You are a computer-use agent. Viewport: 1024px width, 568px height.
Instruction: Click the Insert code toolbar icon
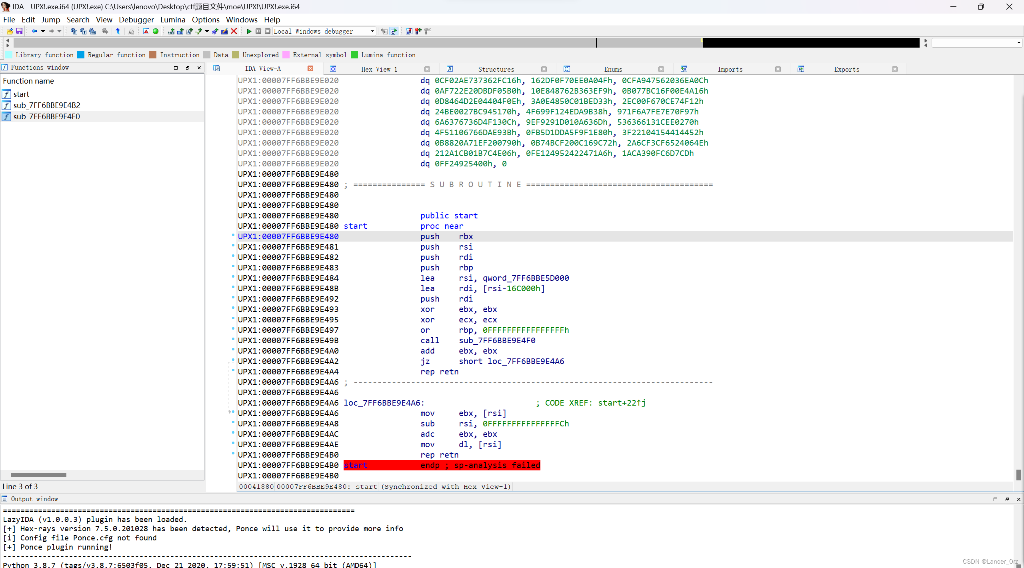pyautogui.click(x=171, y=31)
